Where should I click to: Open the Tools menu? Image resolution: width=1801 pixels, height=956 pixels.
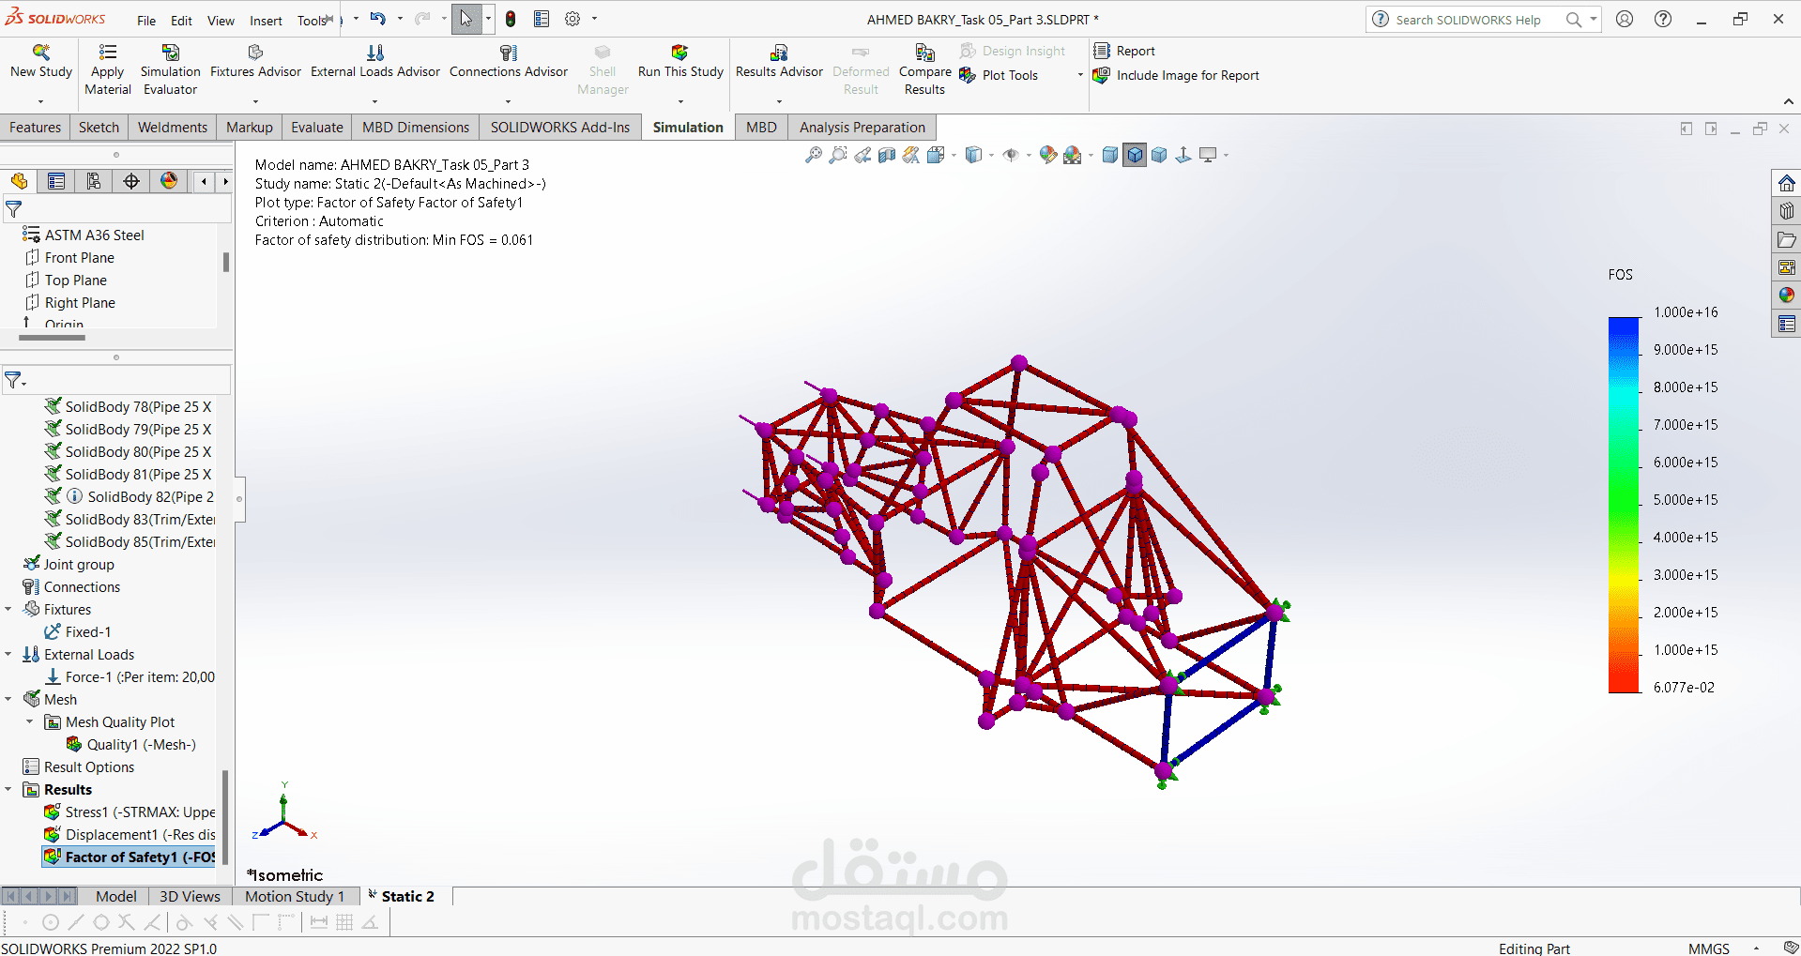coord(312,21)
